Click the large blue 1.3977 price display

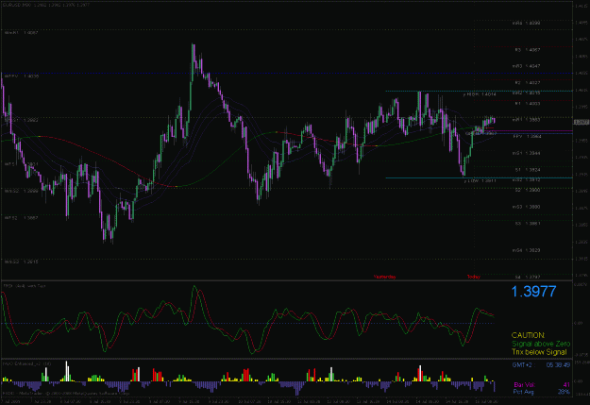[533, 292]
